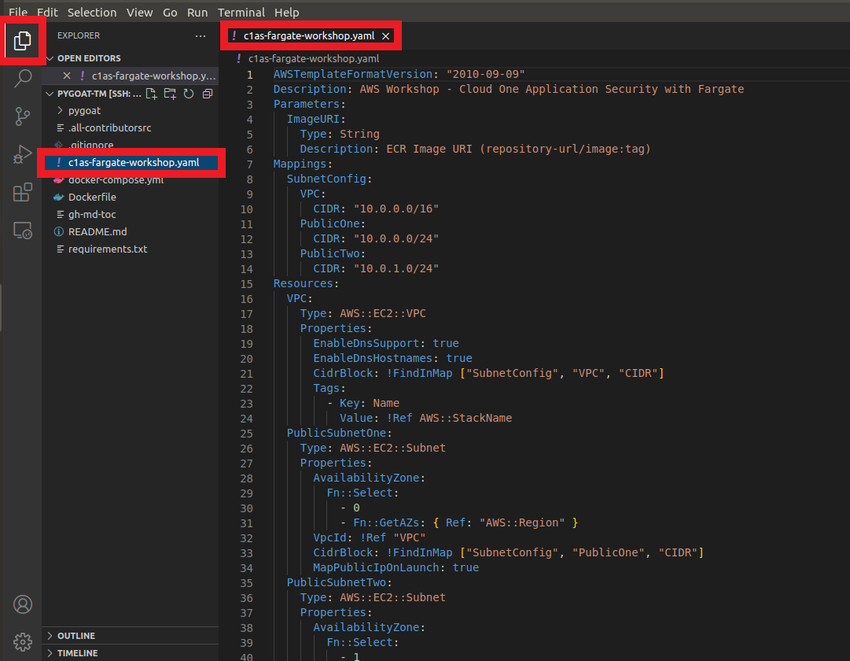Click line number 15 in gutter
Viewport: 850px width, 661px height.
247,284
